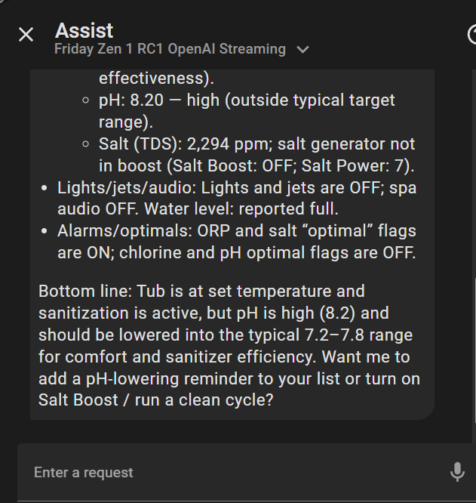This screenshot has height=503, width=476.
Task: Open the Friday Zen 1 RC1 OpenAI Streaming picker
Action: (x=170, y=49)
